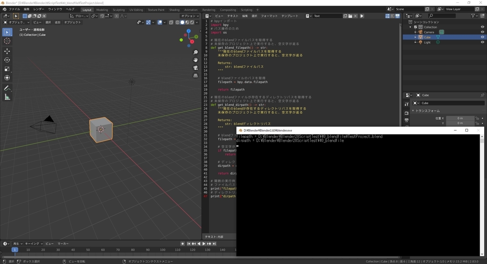Image resolution: width=487 pixels, height=264 pixels.
Task: Hide Camera with its eye icon
Action: (x=483, y=32)
